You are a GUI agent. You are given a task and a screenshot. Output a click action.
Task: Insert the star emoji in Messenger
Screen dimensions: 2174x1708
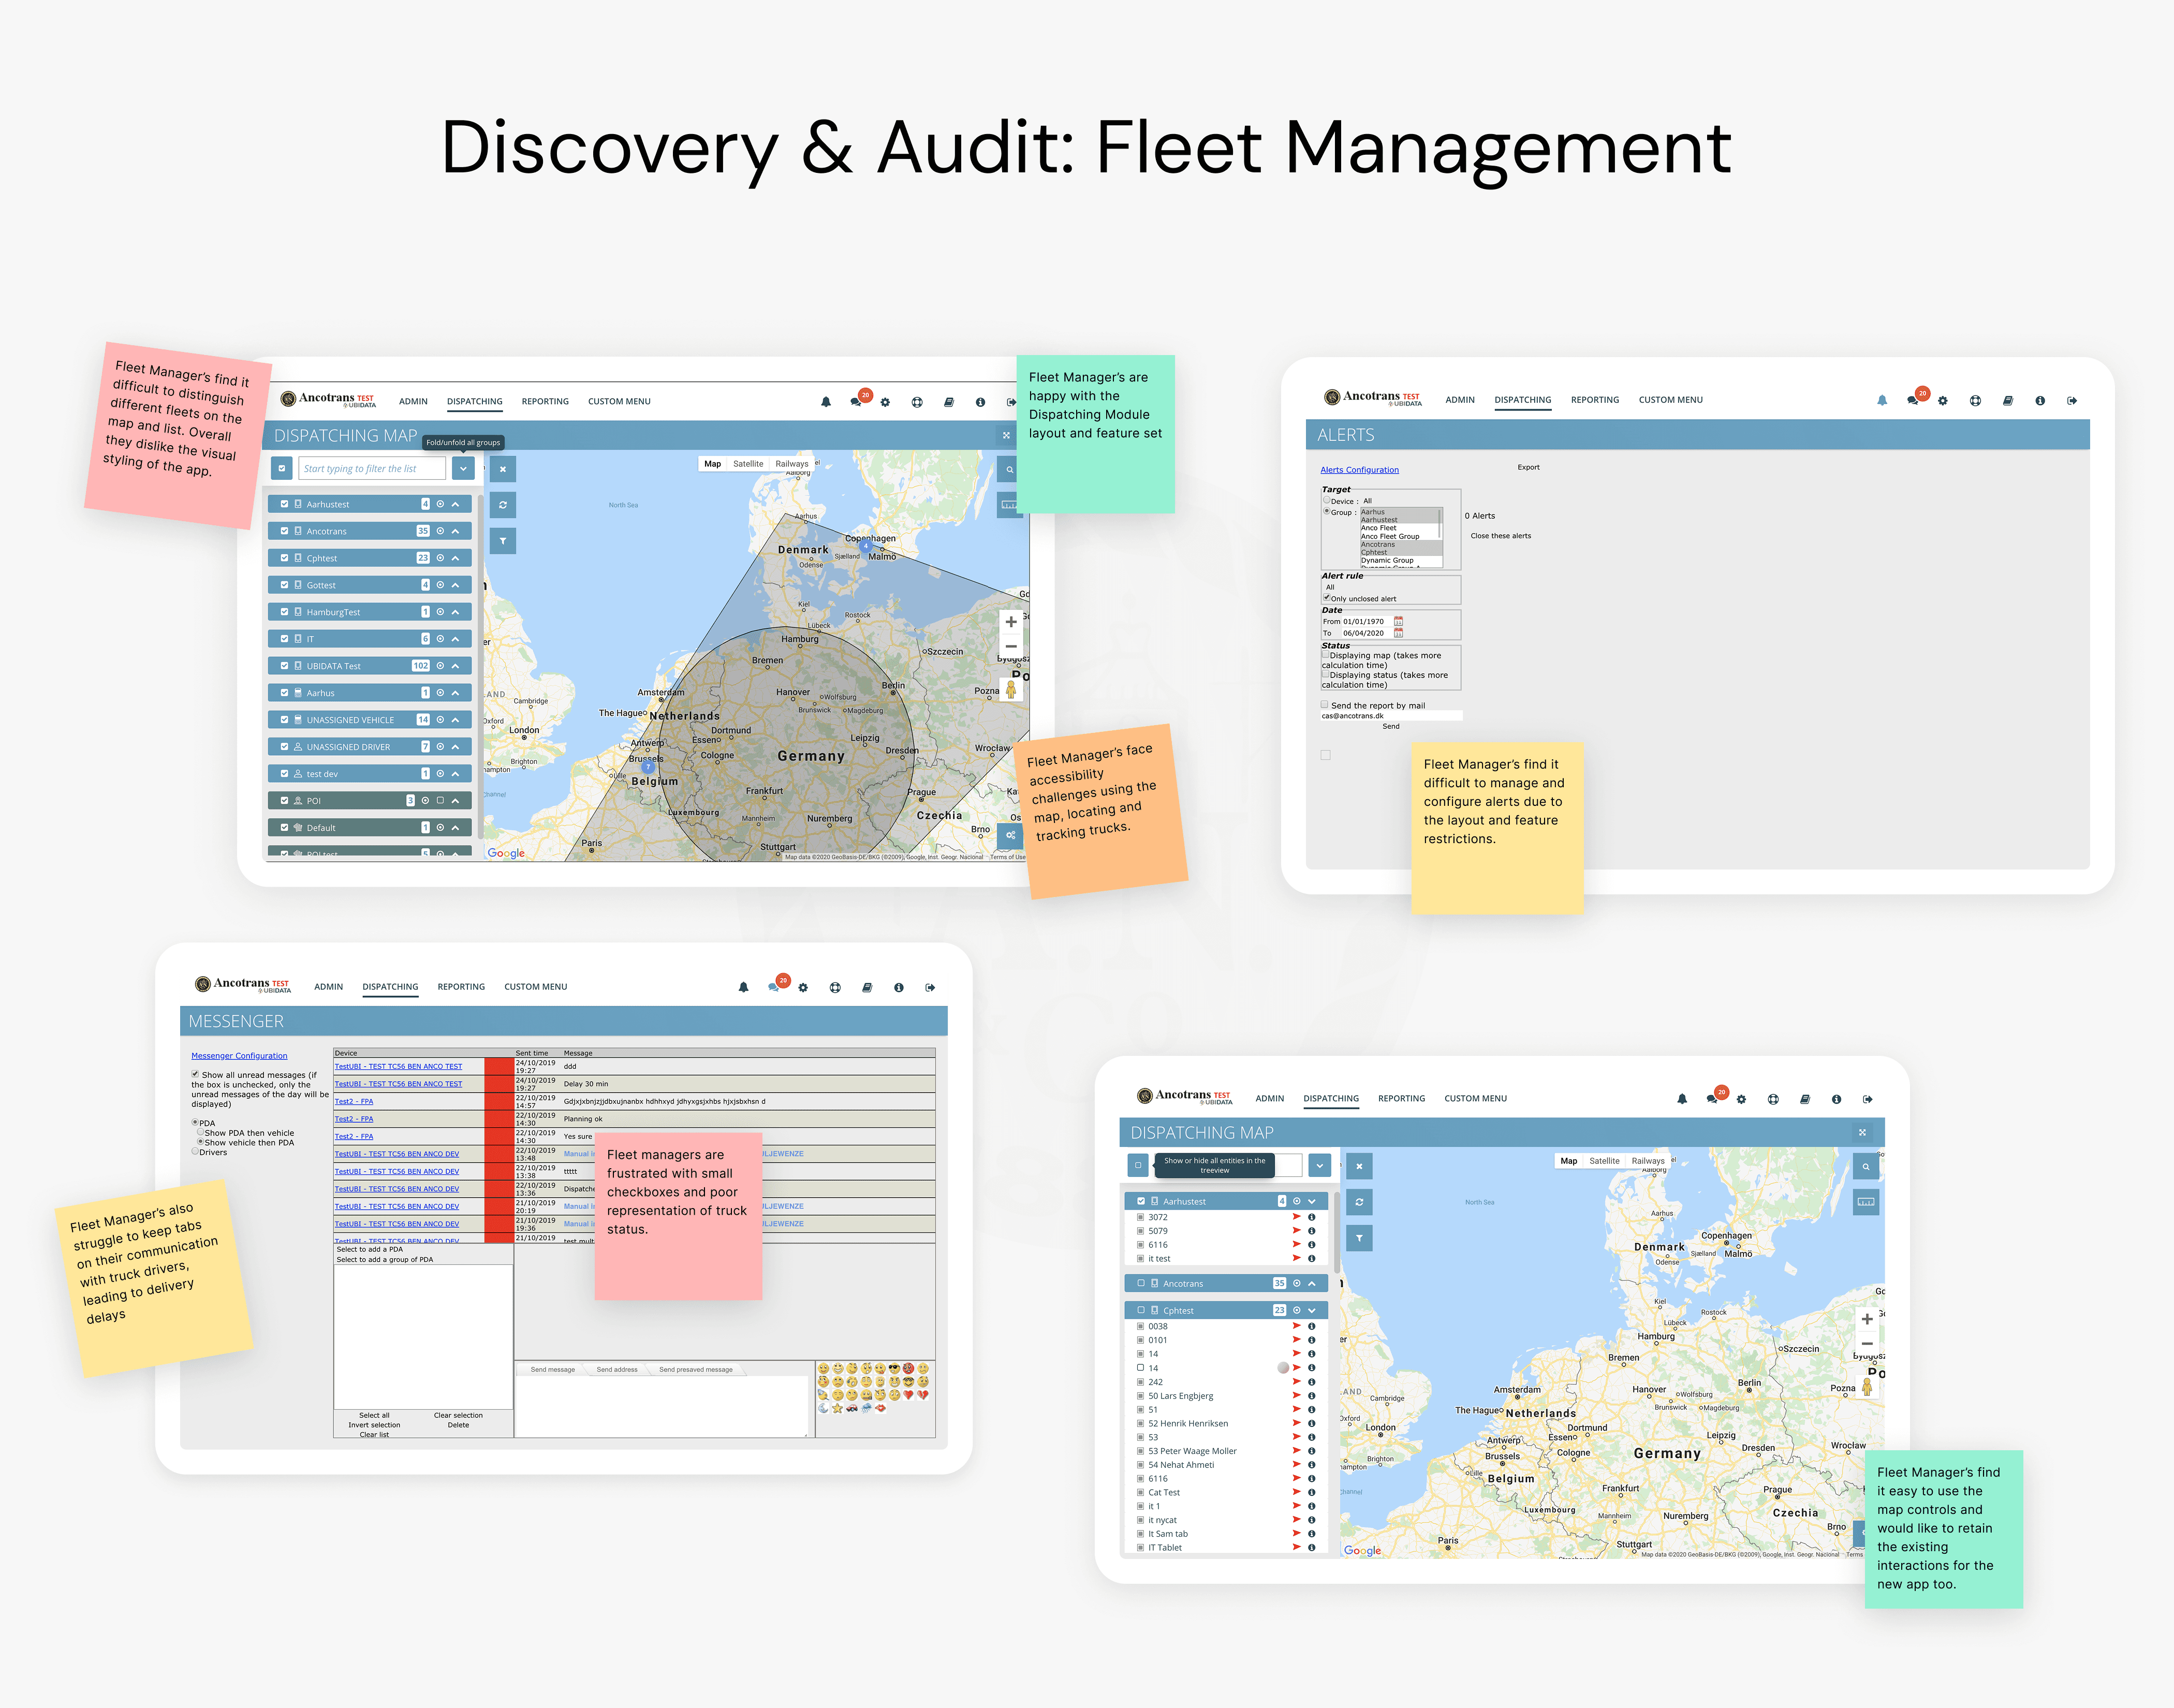[x=837, y=1408]
